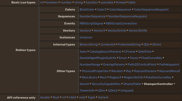Select the bold StamperController entry
This screenshot has width=182, height=101.
click(159, 84)
